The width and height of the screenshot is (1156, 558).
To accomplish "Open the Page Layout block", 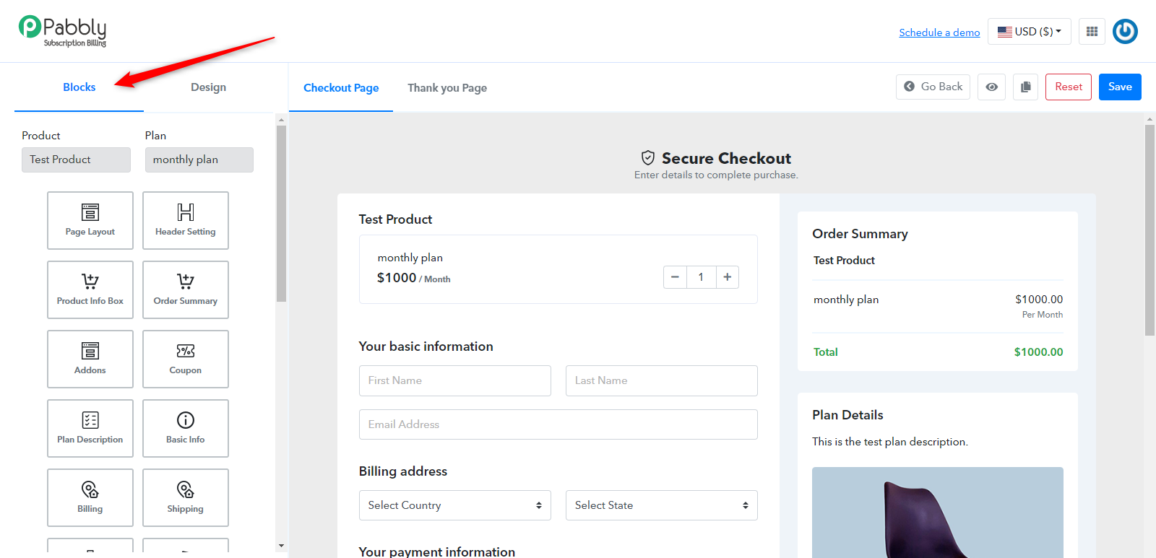I will [x=90, y=220].
